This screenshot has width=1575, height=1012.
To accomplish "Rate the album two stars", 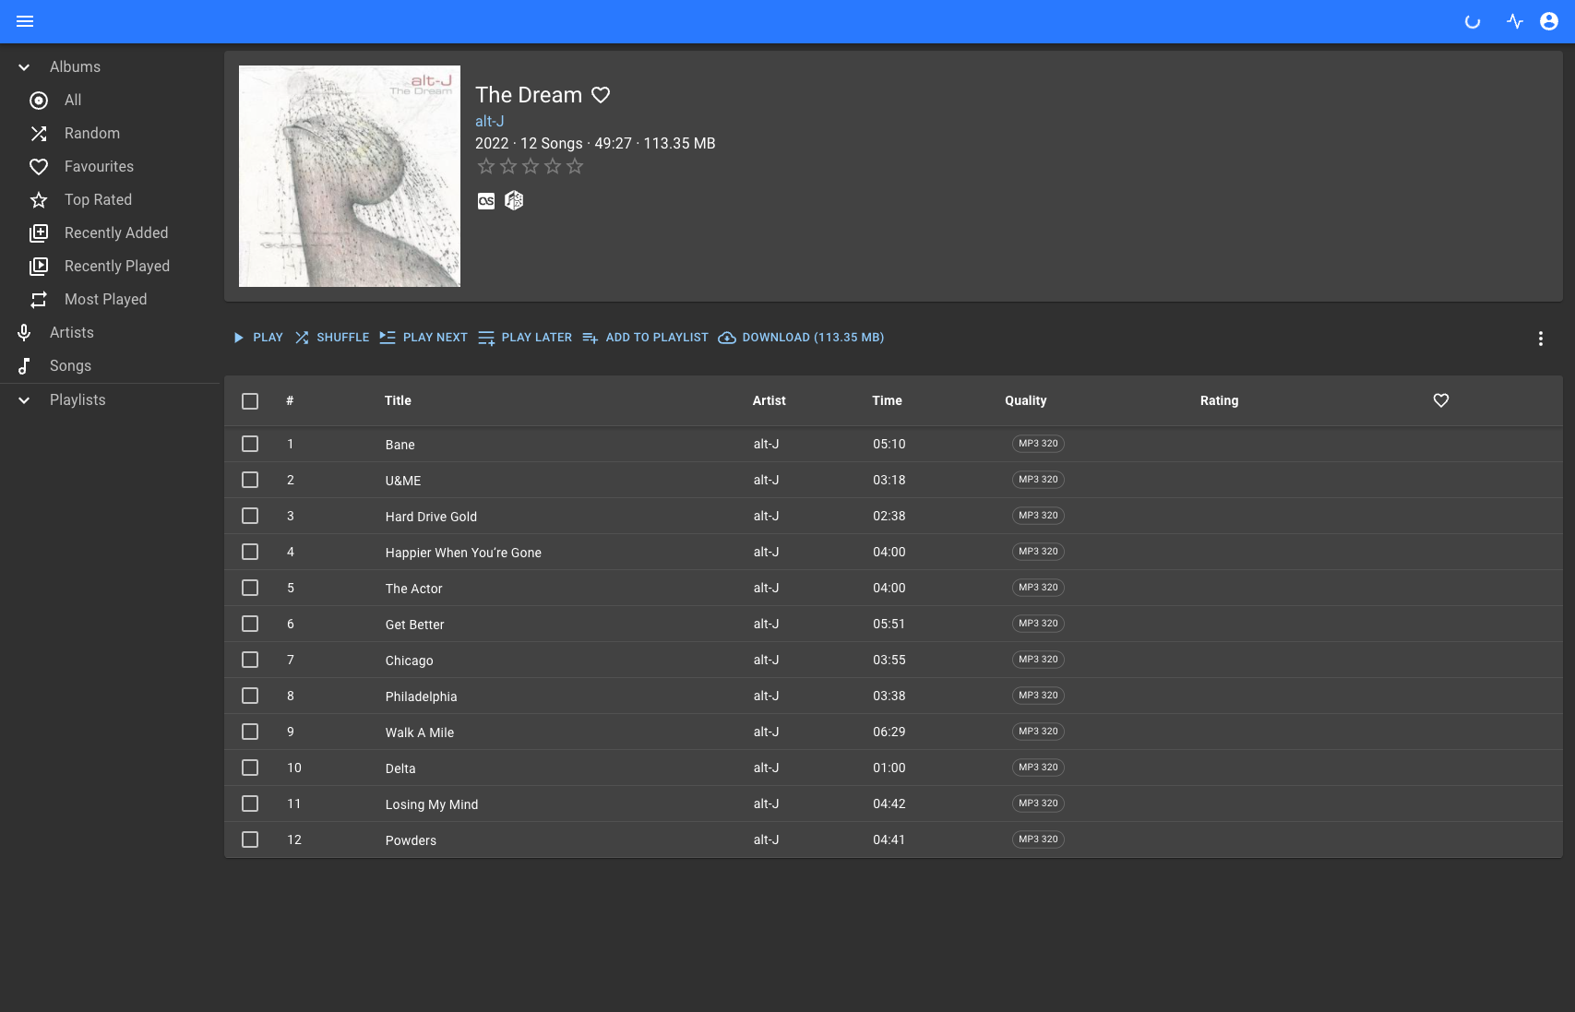I will point(508,166).
